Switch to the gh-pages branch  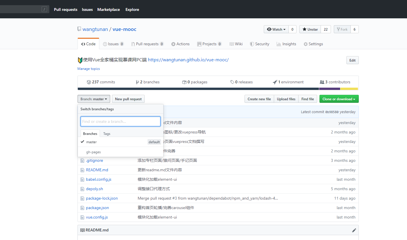tap(121, 152)
